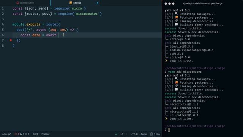Click 'qs@6.5.1' in the terminal output

pos(176,54)
